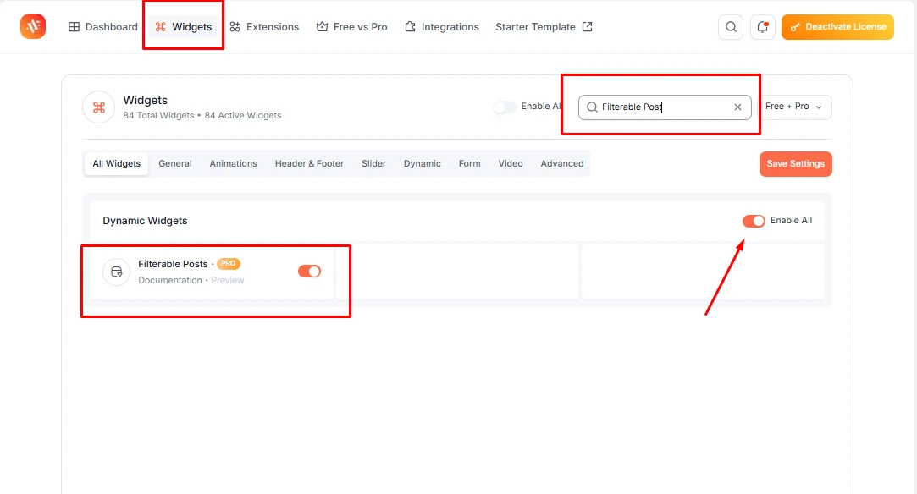917x494 pixels.
Task: Click the Save Settings button
Action: click(795, 164)
